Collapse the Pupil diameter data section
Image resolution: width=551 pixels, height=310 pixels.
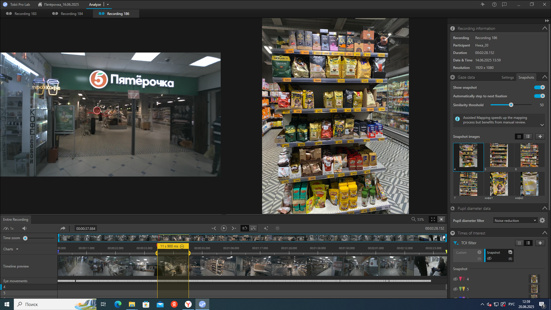(545, 209)
